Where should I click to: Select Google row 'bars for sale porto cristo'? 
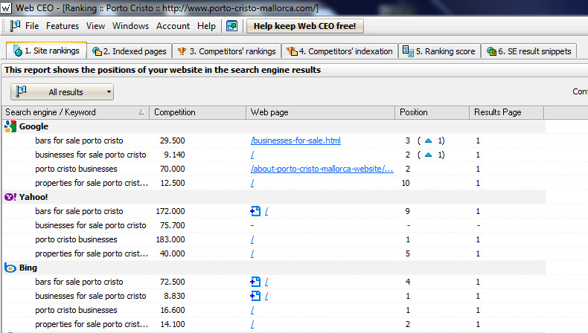coord(274,140)
